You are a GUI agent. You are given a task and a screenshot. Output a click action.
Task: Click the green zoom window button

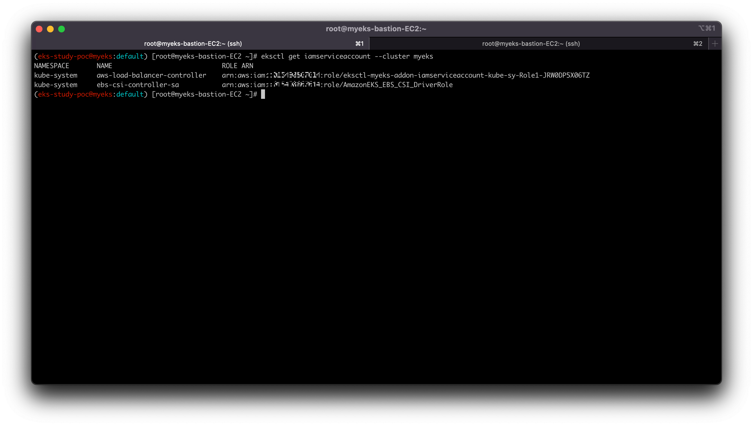(x=61, y=29)
